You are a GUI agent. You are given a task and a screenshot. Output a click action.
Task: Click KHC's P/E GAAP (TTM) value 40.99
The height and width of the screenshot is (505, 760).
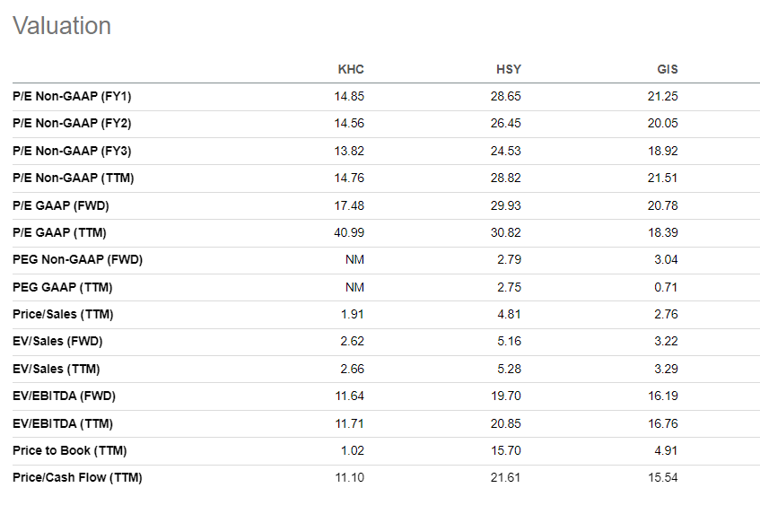pyautogui.click(x=349, y=232)
